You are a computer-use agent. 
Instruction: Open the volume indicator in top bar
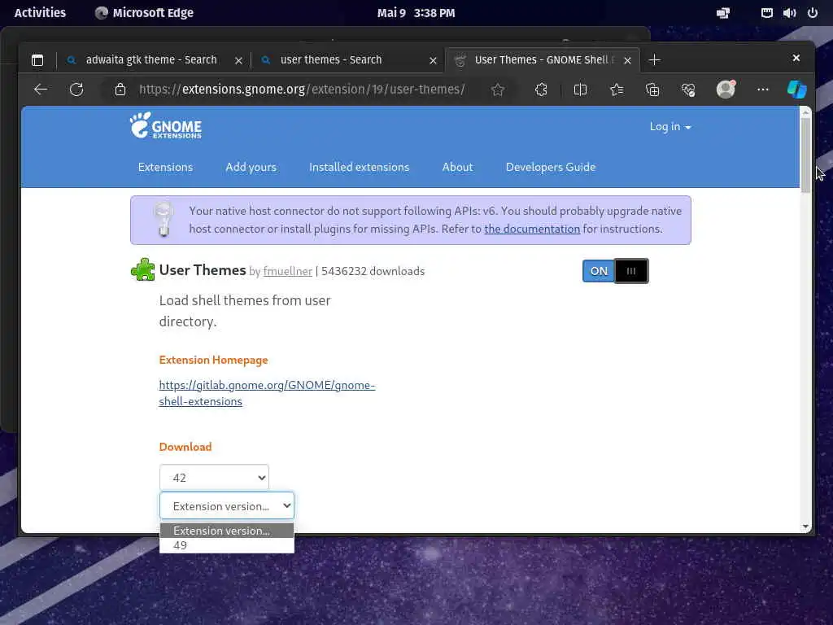pos(789,13)
